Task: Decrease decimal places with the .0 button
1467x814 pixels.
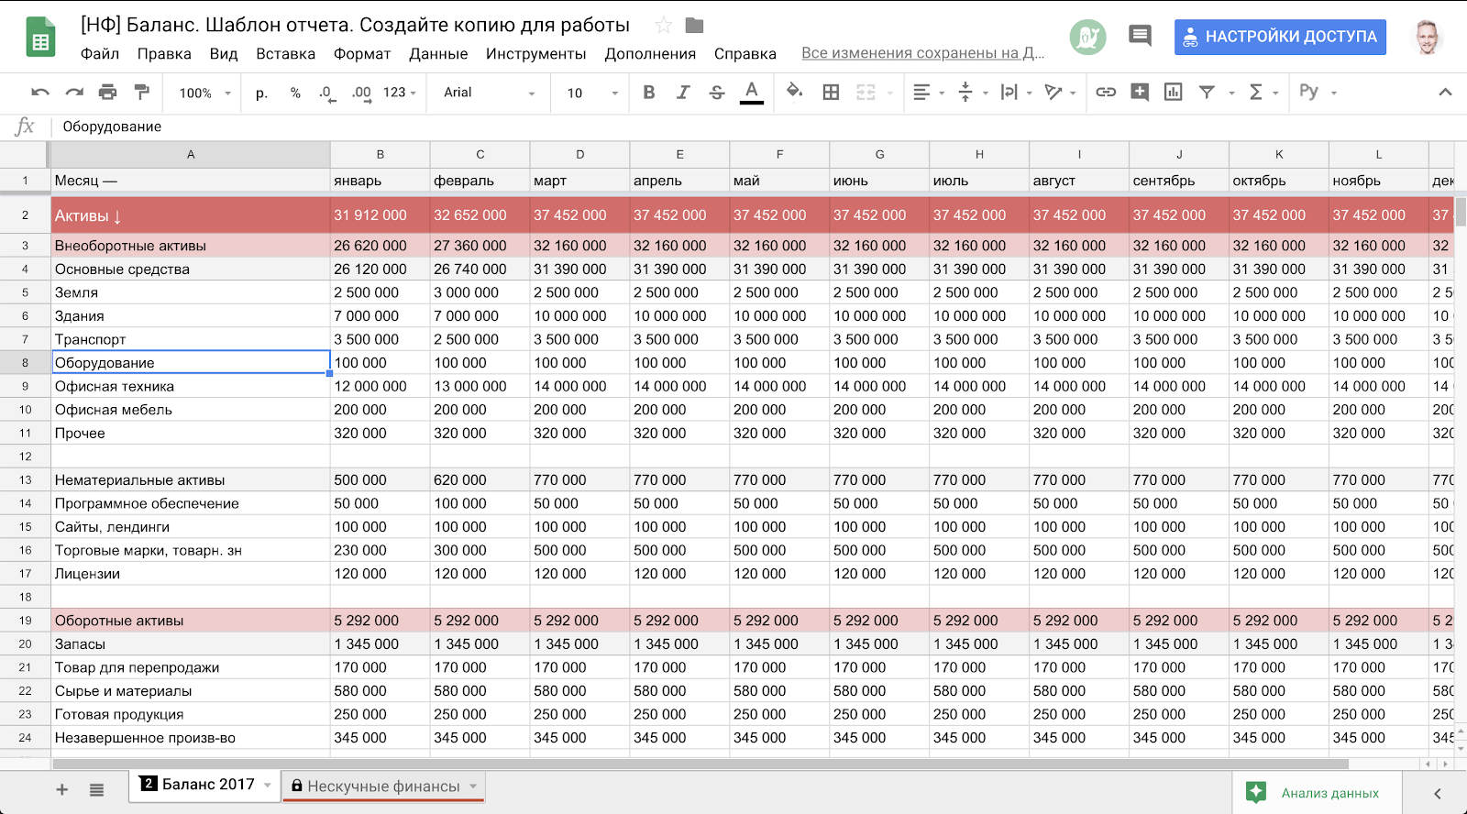Action: pos(327,93)
